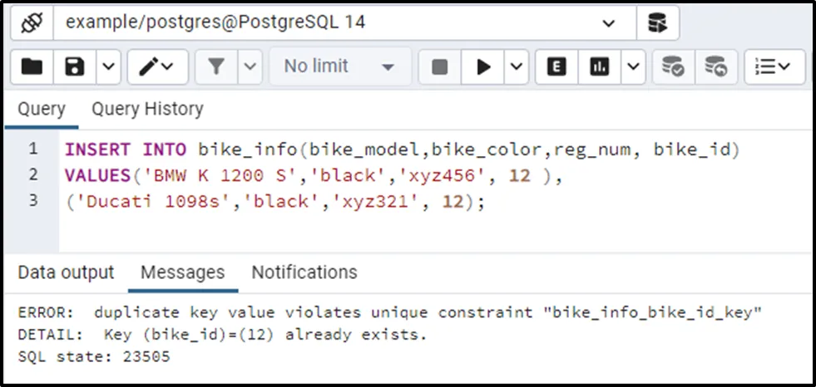
Task: Run the query with Execute button
Action: pyautogui.click(x=483, y=66)
